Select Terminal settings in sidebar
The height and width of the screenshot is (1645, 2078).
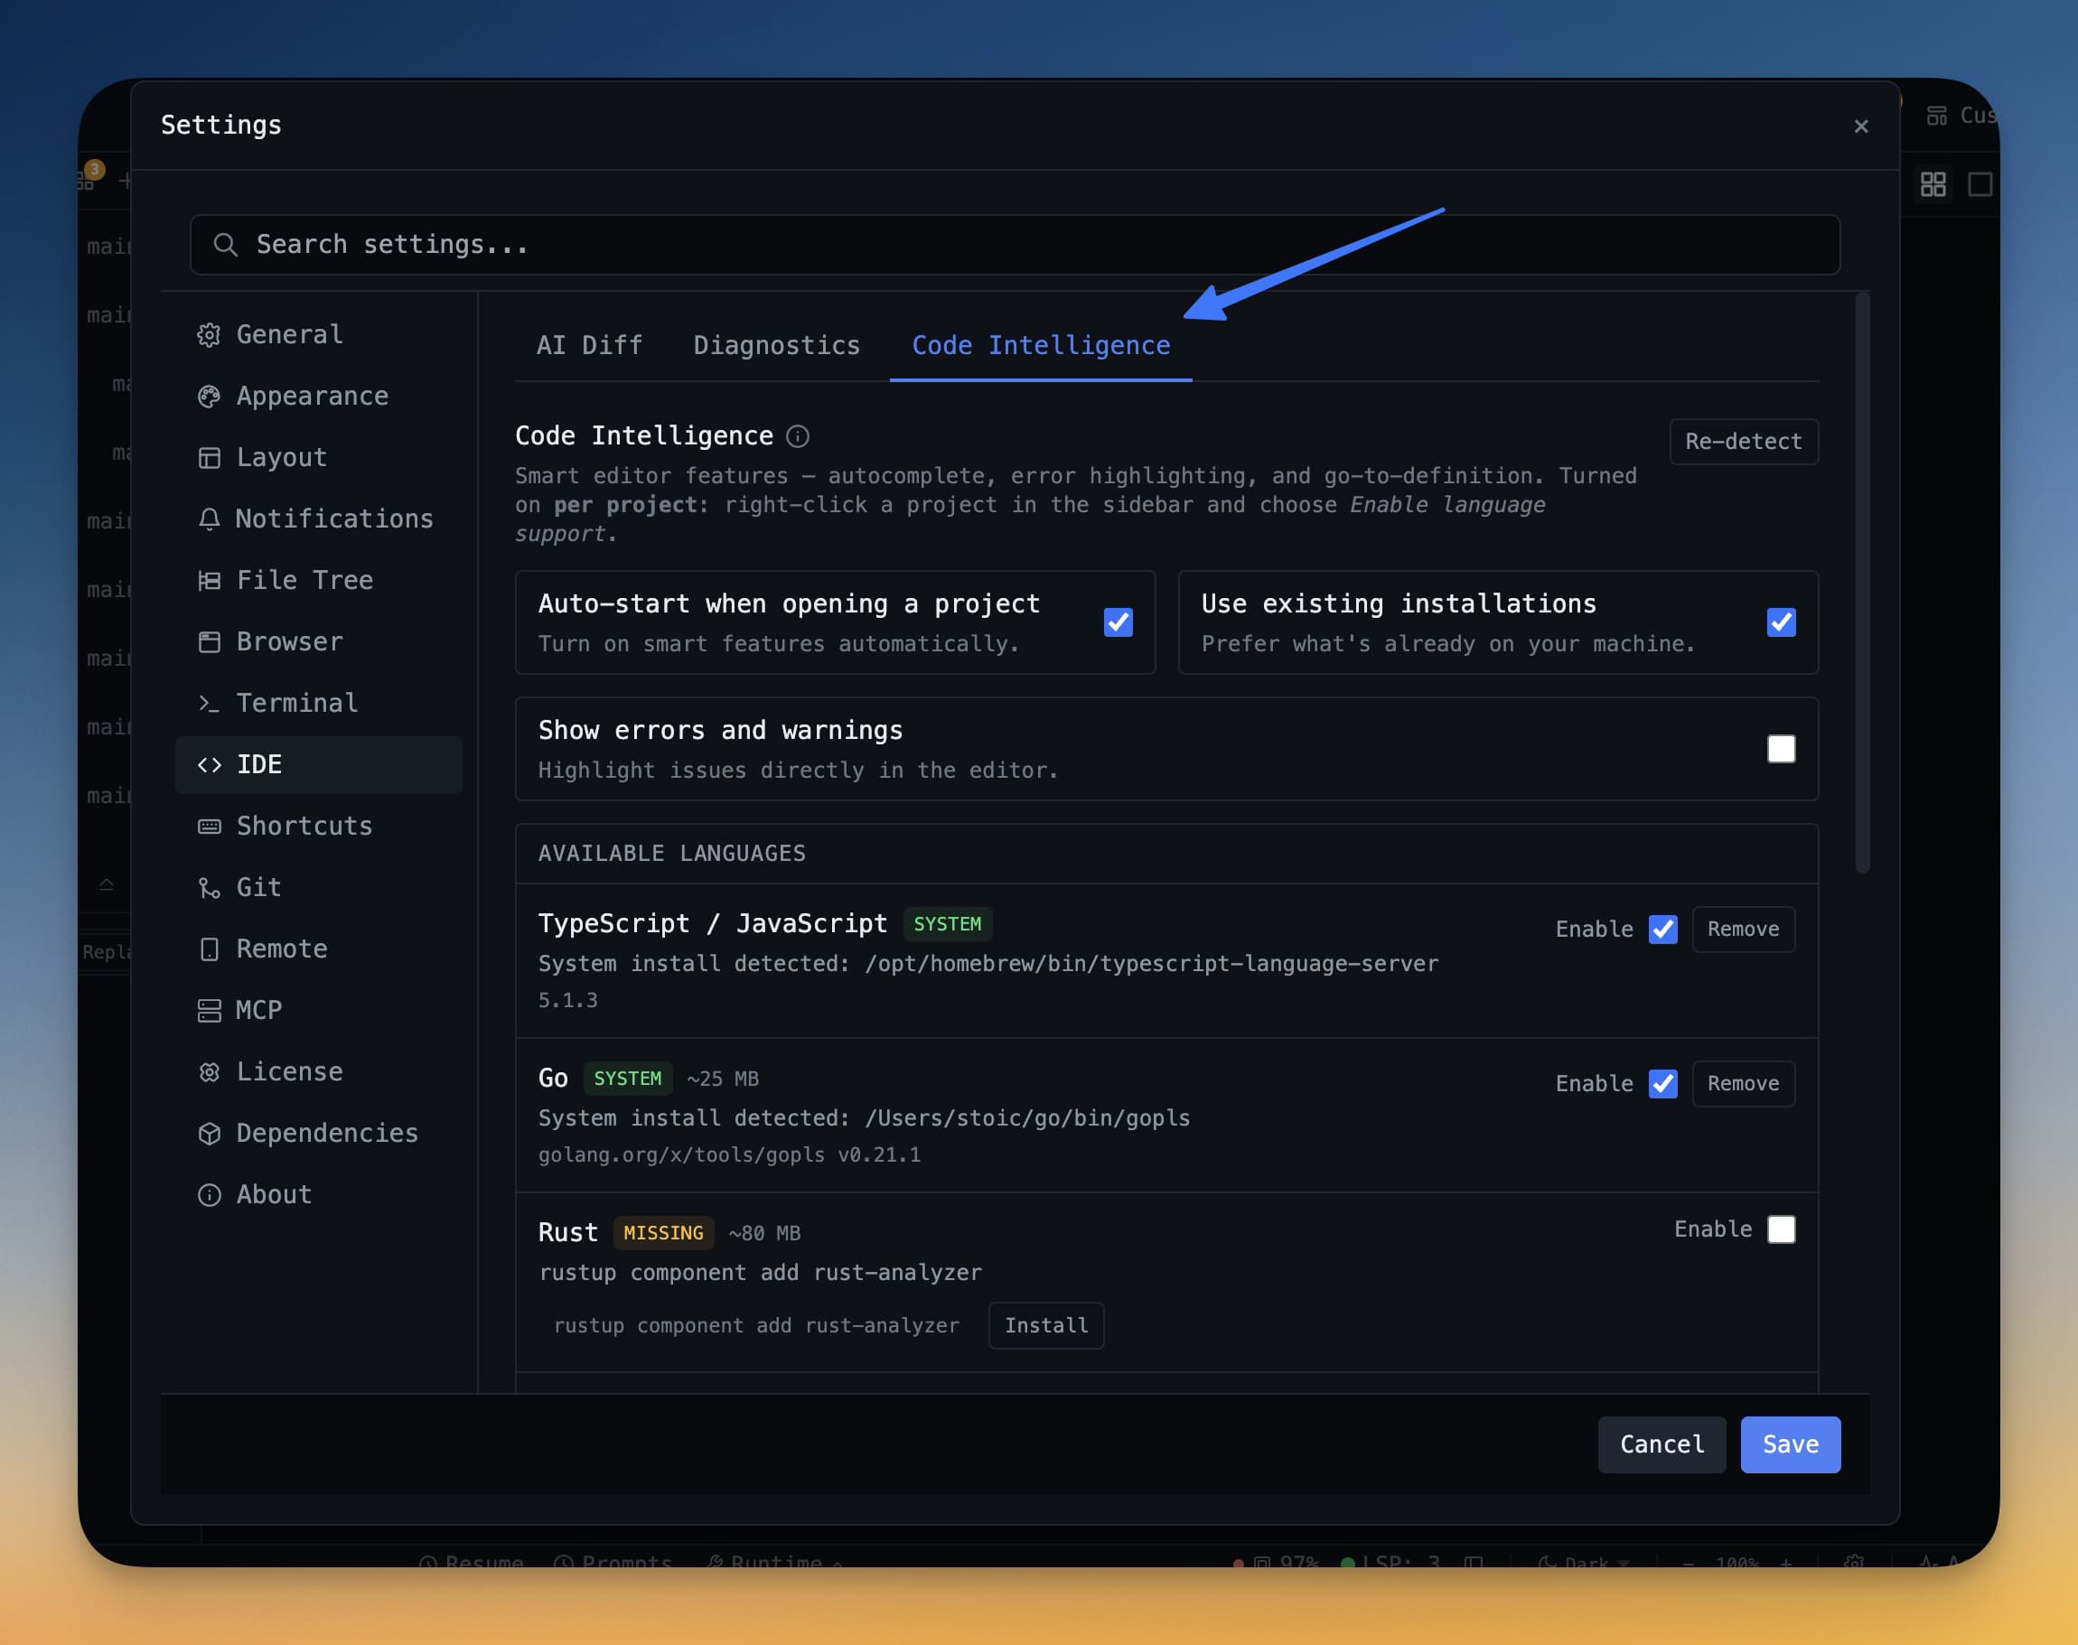click(296, 702)
